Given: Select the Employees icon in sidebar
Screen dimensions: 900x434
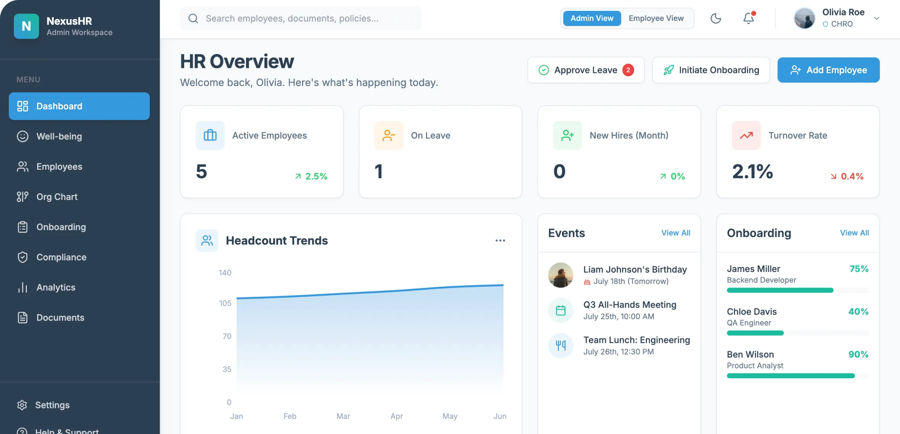Looking at the screenshot, I should point(23,167).
